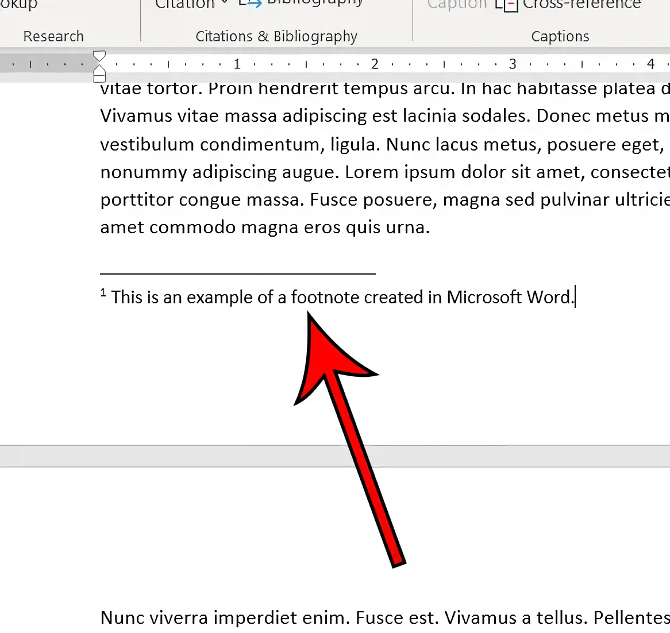
Task: Click 'Word.' at end of footnote
Action: tap(550, 298)
